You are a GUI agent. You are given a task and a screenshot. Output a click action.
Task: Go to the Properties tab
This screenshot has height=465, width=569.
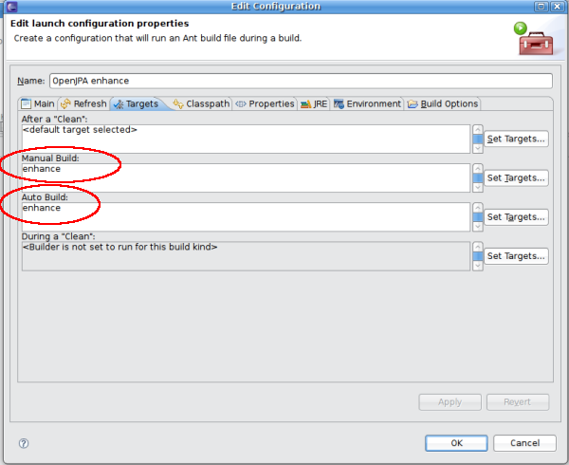tap(265, 103)
